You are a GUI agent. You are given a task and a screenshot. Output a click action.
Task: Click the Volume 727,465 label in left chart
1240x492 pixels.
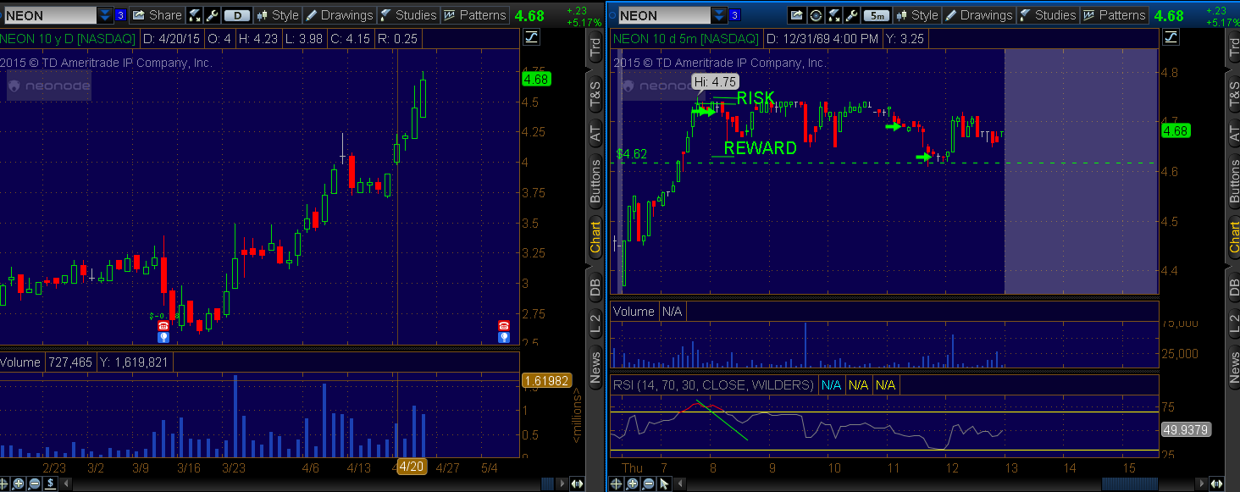pyautogui.click(x=47, y=362)
